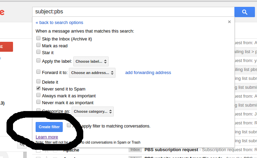Click the red Compose button
Screen dimensions: 257x158
[x=7, y=47]
